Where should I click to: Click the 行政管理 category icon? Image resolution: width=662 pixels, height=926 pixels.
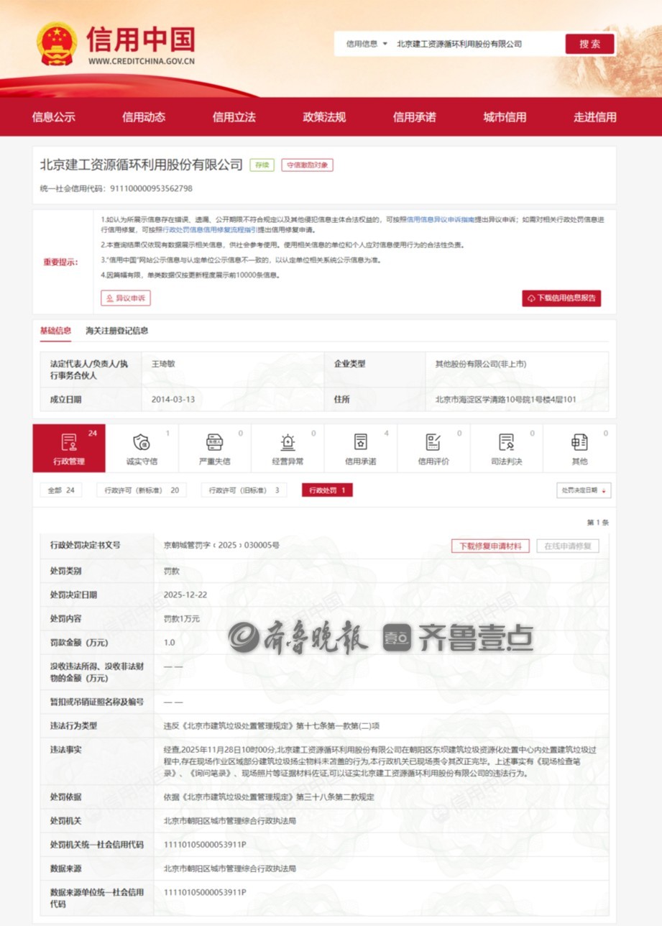[x=69, y=442]
